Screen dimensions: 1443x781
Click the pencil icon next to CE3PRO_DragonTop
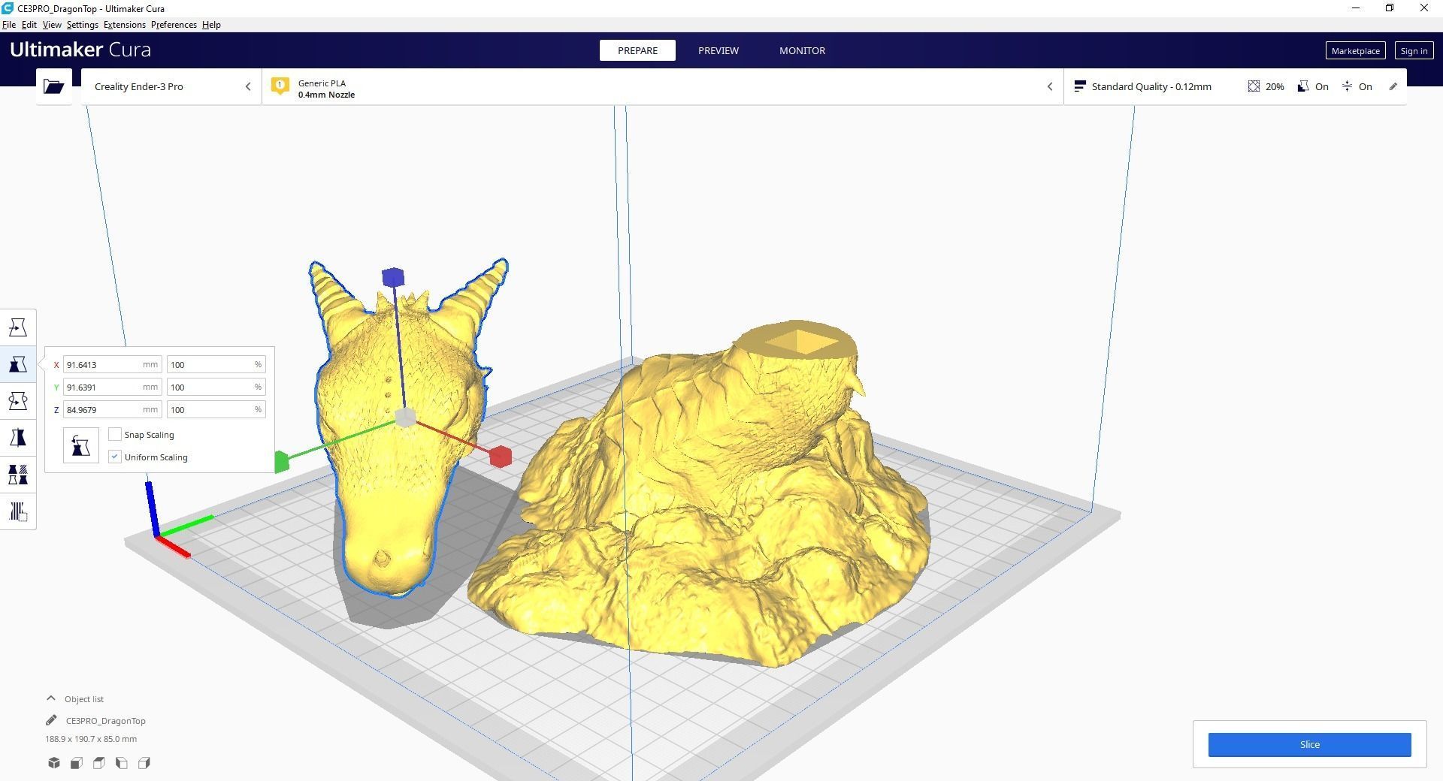pos(51,720)
